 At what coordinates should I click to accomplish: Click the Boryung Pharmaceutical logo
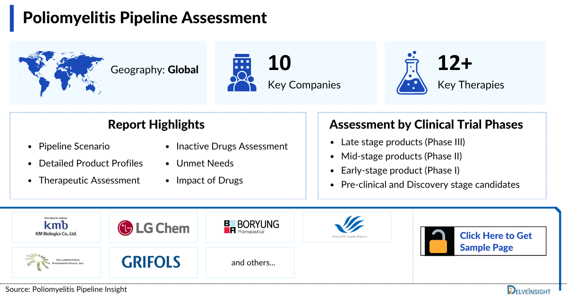pyautogui.click(x=251, y=227)
